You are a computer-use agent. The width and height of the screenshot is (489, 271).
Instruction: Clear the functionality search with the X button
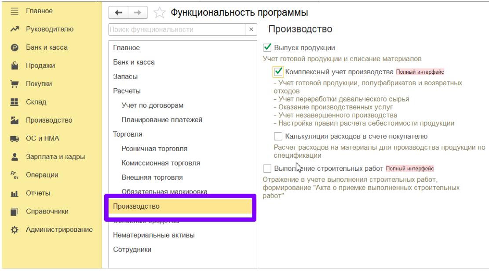point(251,29)
